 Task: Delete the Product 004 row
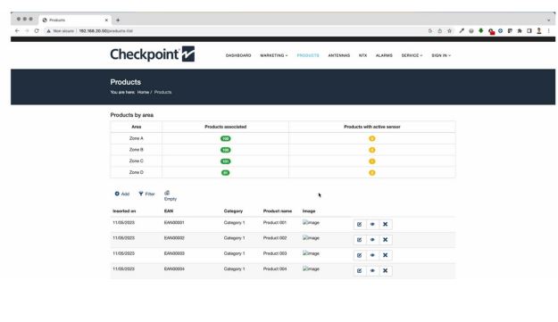(x=385, y=271)
